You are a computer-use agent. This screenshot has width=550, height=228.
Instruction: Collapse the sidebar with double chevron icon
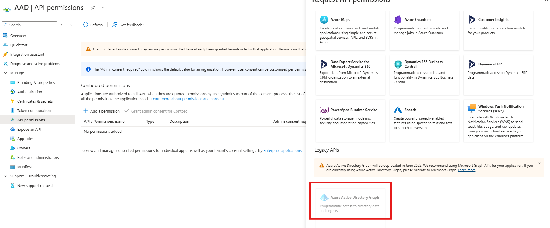pyautogui.click(x=70, y=25)
